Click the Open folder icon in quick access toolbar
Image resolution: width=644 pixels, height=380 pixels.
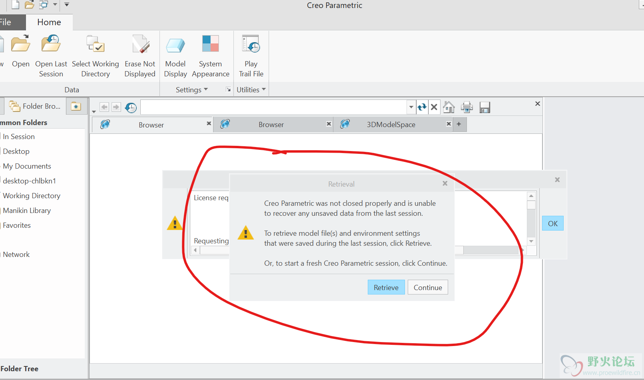[29, 5]
